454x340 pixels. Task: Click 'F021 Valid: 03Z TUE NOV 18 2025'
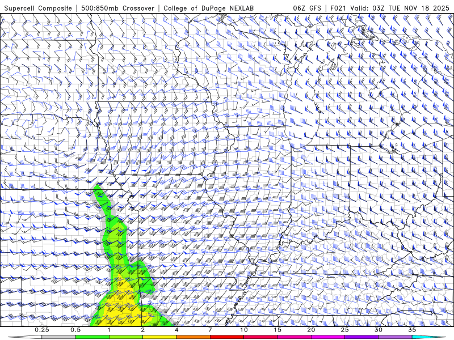(x=390, y=8)
